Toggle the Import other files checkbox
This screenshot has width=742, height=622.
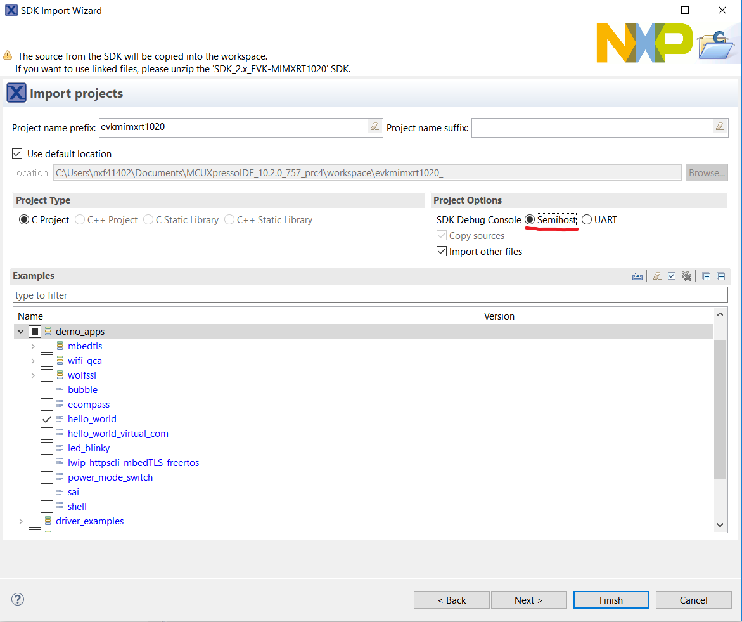[442, 252]
